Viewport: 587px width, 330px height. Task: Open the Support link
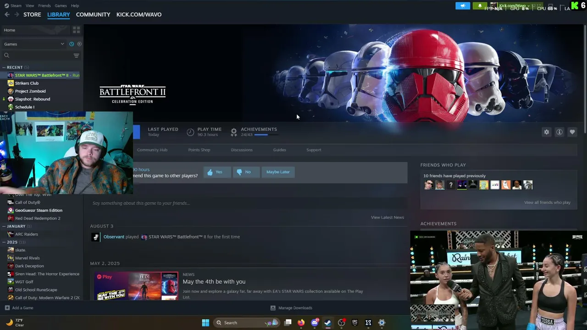point(314,150)
